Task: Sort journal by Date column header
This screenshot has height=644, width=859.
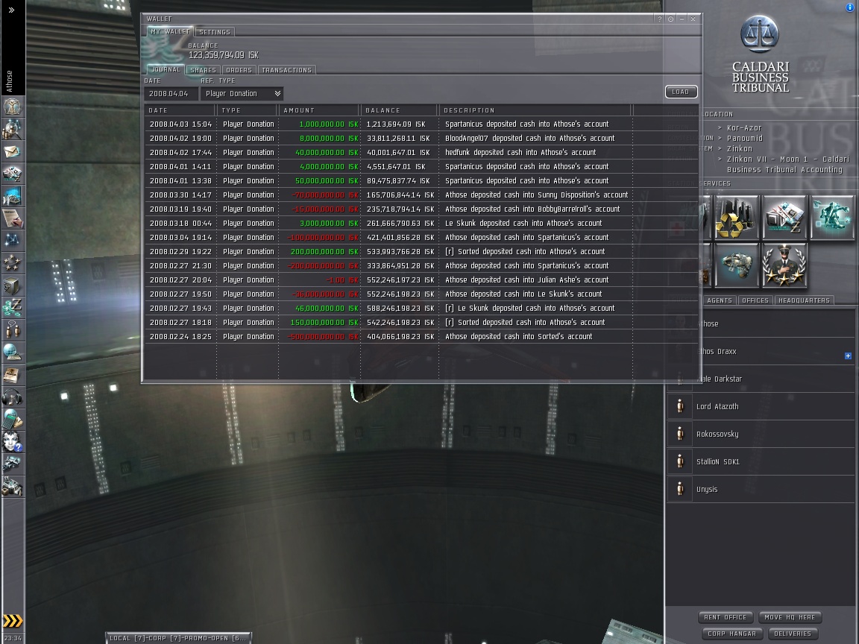Action: [x=180, y=110]
